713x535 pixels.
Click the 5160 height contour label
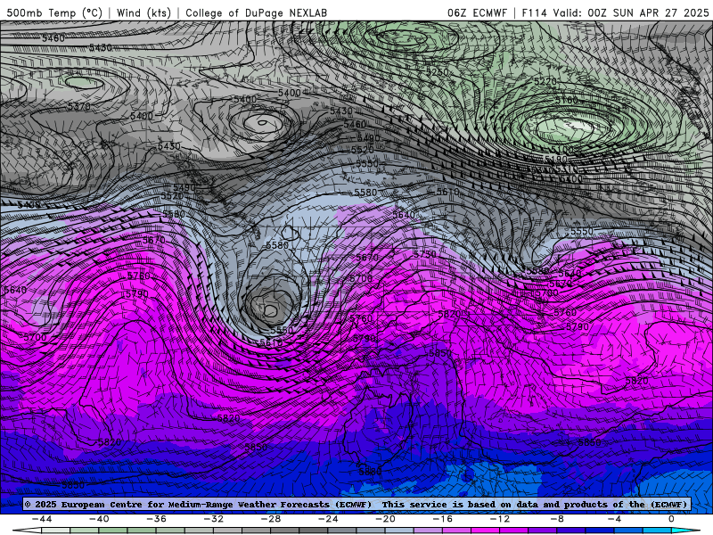coord(567,100)
